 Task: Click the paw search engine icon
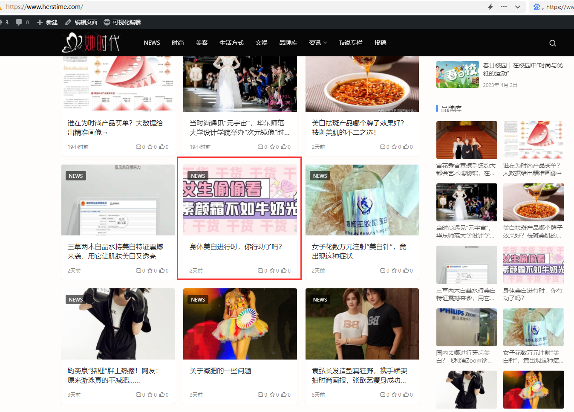coord(537,7)
